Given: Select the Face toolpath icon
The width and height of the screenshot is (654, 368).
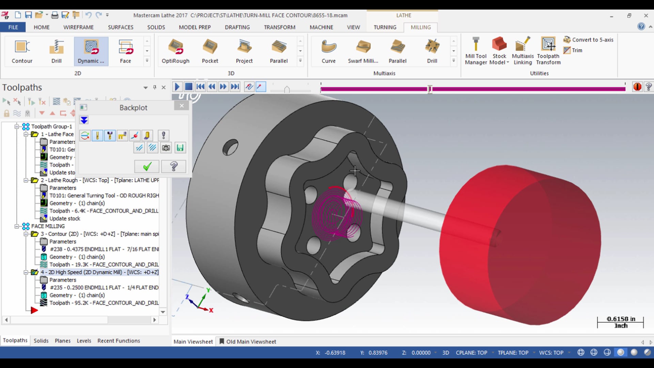Looking at the screenshot, I should tap(125, 51).
